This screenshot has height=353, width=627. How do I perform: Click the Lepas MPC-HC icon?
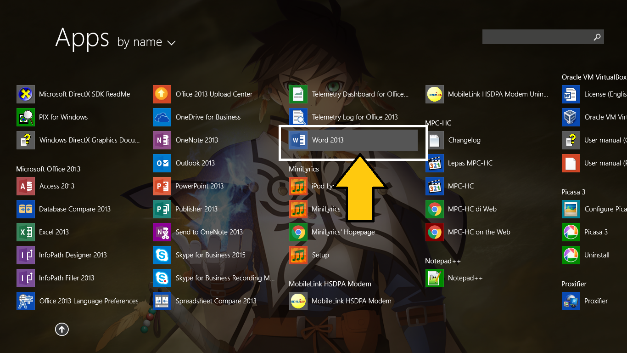tap(435, 163)
